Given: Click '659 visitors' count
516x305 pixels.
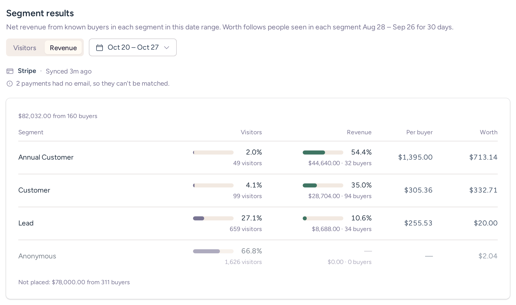Looking at the screenshot, I should pyautogui.click(x=246, y=229).
